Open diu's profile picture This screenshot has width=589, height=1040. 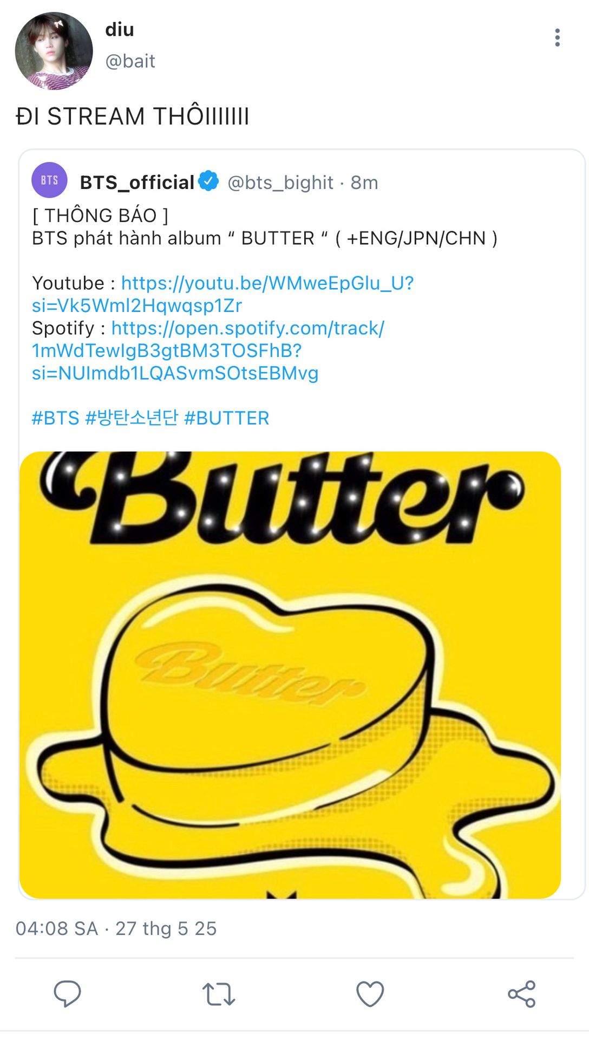click(54, 51)
